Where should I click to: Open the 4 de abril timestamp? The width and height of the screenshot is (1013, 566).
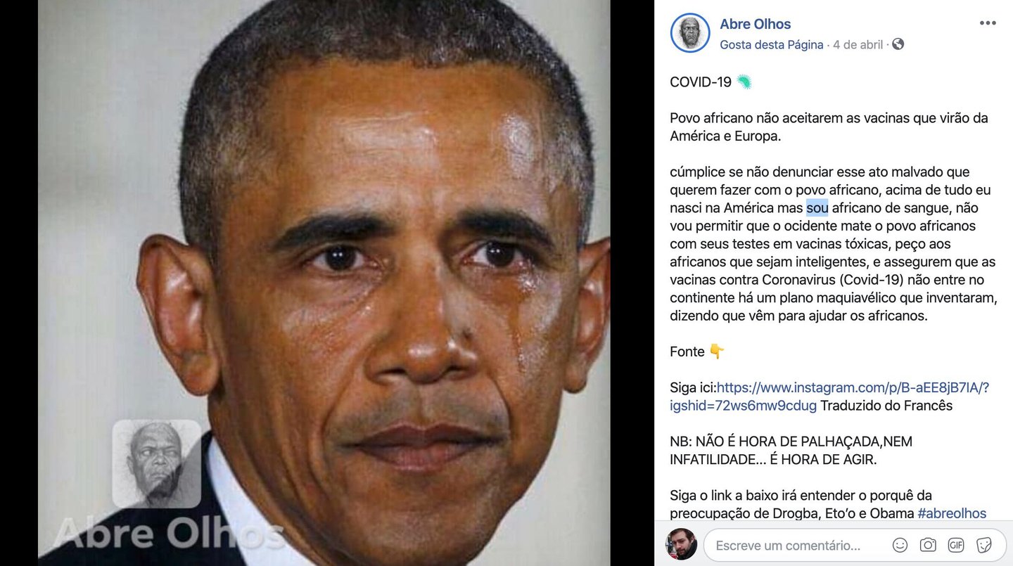coord(858,44)
